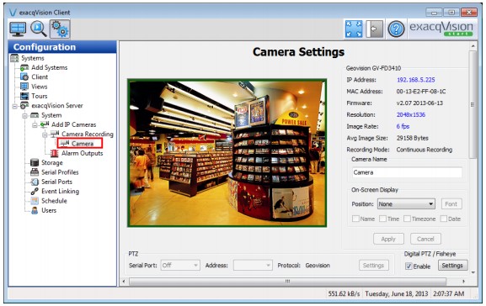Click the Storage drive icon
This screenshot has height=306, width=486.
[35, 162]
